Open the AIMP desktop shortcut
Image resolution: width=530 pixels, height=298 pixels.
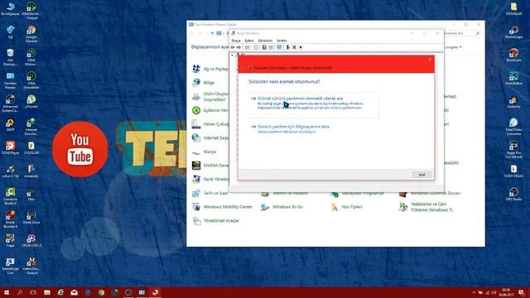point(10,125)
